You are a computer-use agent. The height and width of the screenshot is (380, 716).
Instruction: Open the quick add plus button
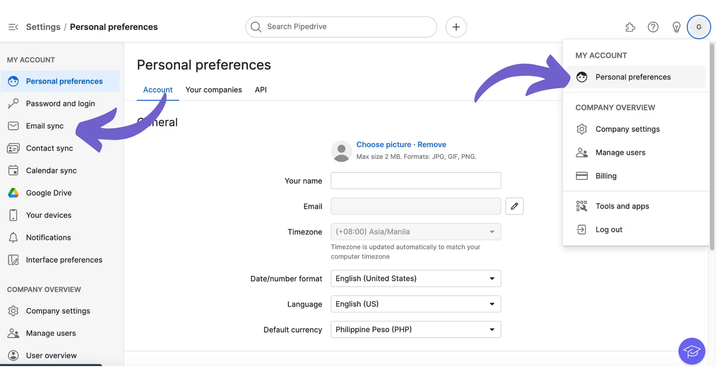456,27
